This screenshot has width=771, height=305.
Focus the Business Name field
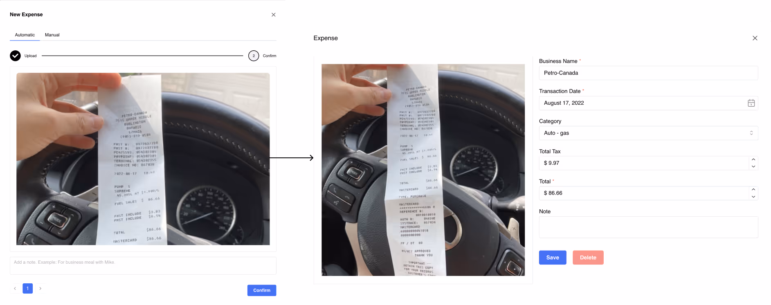pyautogui.click(x=648, y=73)
